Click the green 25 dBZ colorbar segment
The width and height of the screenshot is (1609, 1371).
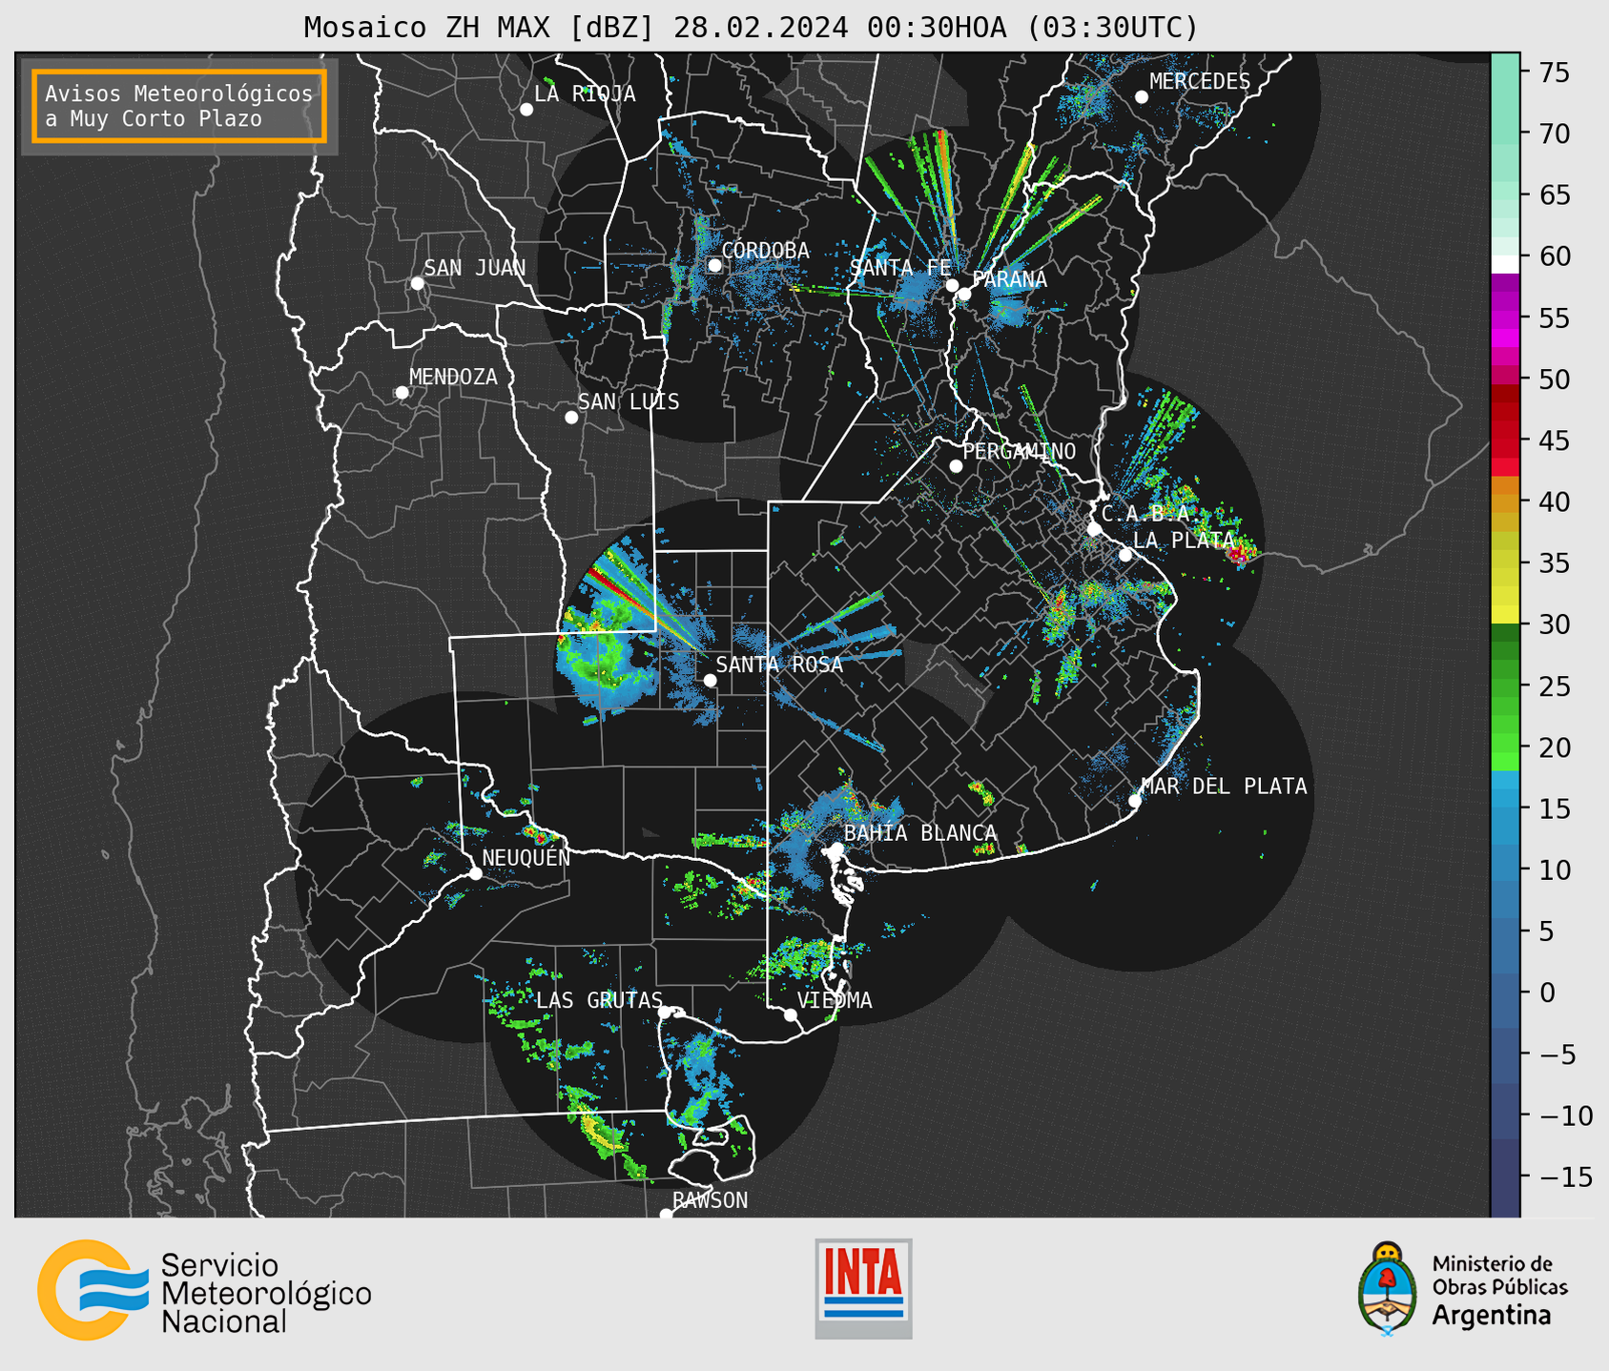pyautogui.click(x=1505, y=686)
